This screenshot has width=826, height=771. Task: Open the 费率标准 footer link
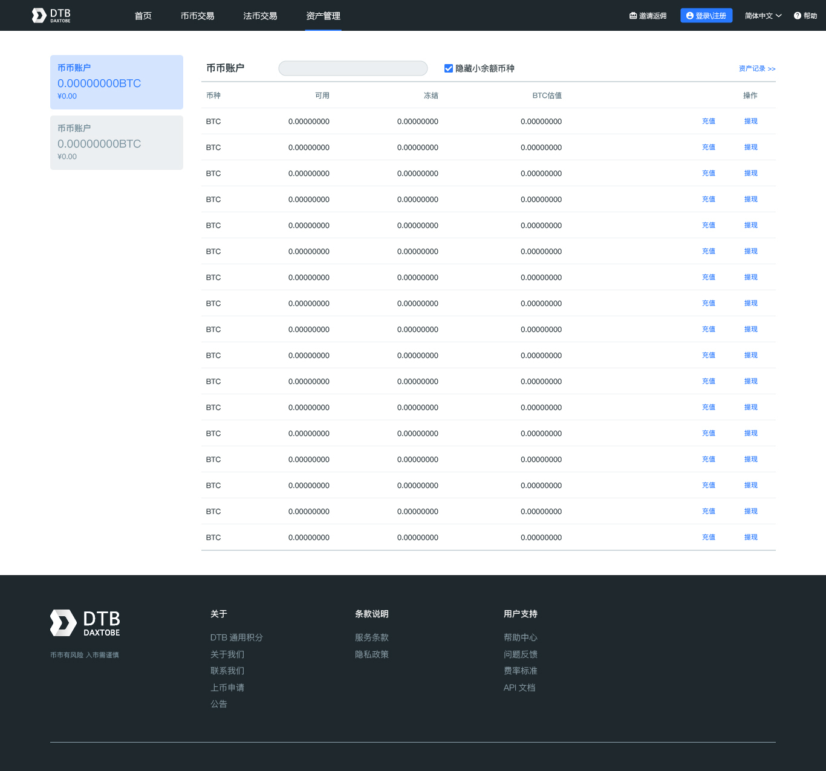coord(521,671)
